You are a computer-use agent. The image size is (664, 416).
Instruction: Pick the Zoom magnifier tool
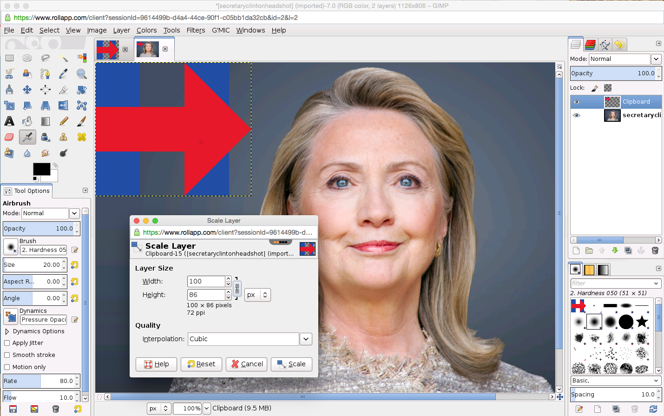pos(82,74)
